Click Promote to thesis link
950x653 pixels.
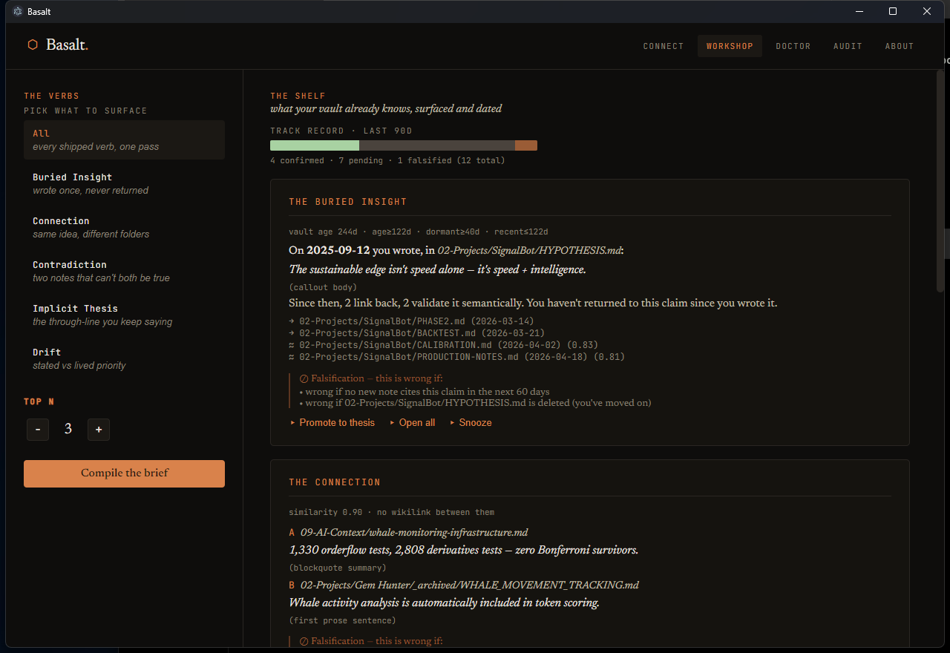[332, 422]
